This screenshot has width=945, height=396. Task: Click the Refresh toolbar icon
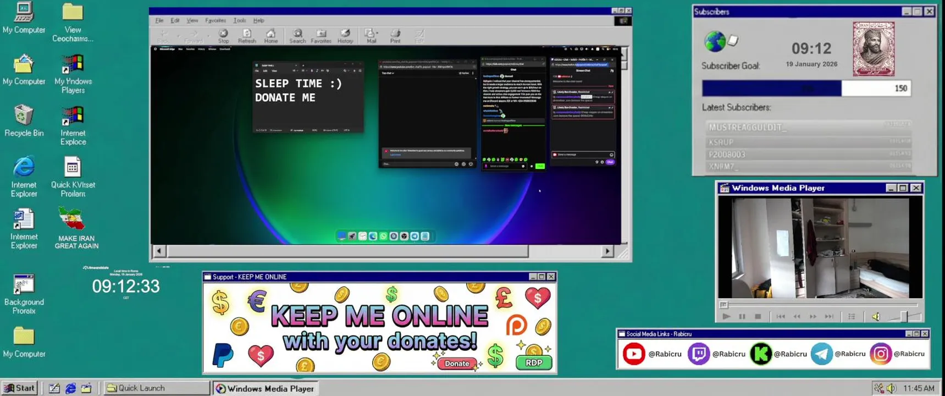click(247, 36)
